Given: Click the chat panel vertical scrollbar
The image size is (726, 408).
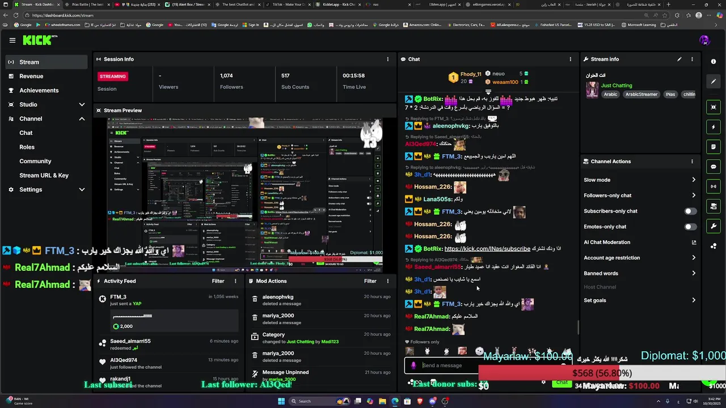Looking at the screenshot, I should tap(578, 327).
